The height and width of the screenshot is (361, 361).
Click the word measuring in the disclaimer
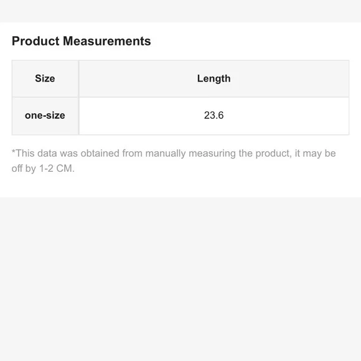(212, 154)
